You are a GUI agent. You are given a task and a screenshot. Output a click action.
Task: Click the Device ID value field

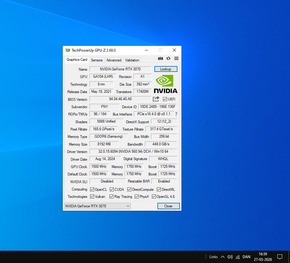point(157,106)
